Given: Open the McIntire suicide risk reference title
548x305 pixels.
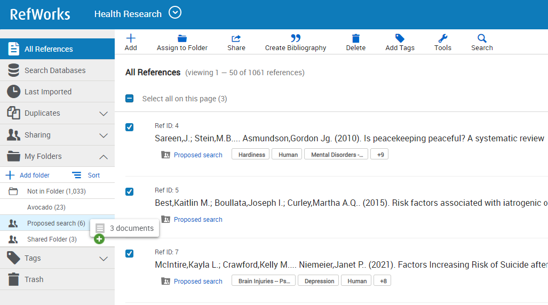Looking at the screenshot, I should pyautogui.click(x=351, y=265).
